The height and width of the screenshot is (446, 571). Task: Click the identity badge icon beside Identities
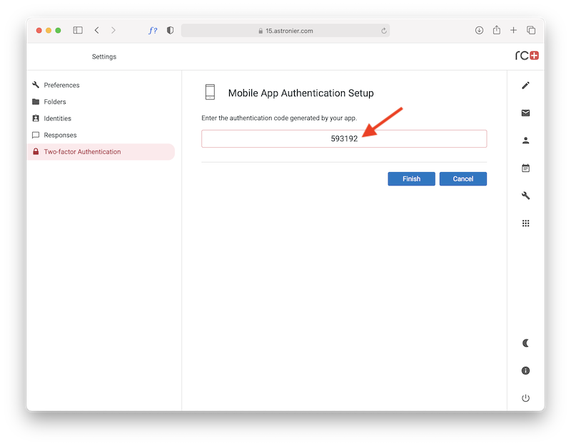[36, 118]
